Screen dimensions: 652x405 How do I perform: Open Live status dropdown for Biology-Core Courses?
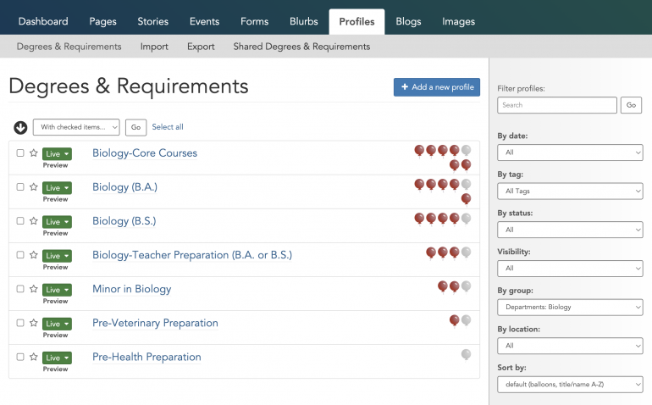57,153
